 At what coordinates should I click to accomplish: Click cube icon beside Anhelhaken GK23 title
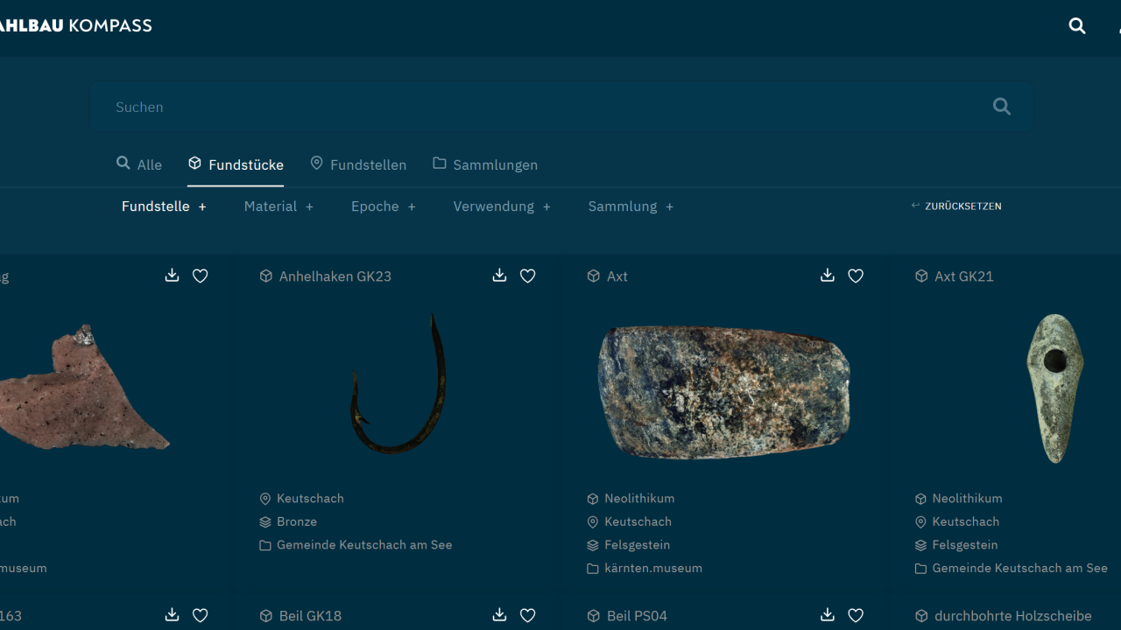pos(266,276)
